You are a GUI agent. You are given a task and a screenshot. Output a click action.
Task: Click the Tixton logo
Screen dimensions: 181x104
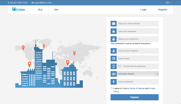pos(18,9)
